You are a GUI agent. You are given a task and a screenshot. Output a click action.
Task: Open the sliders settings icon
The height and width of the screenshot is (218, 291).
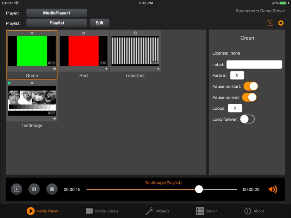(x=270, y=23)
